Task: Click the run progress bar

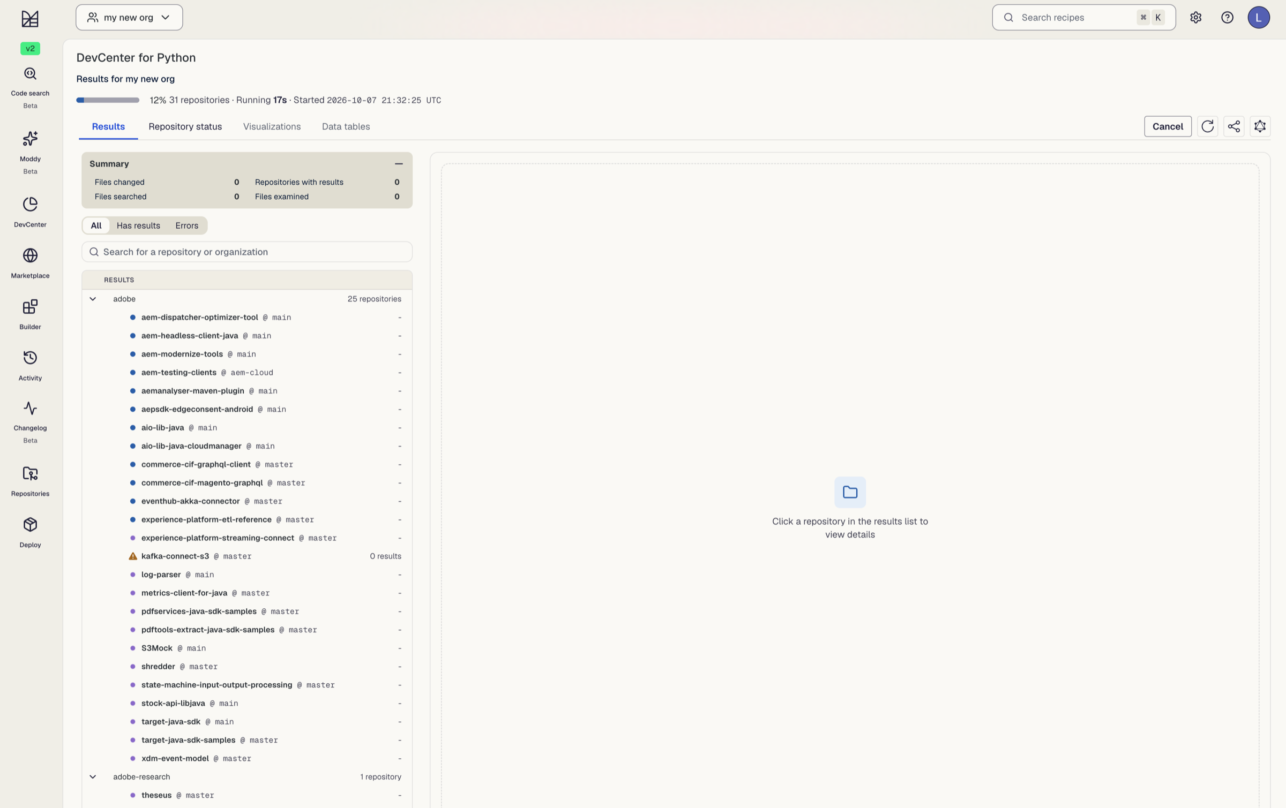Action: click(108, 100)
